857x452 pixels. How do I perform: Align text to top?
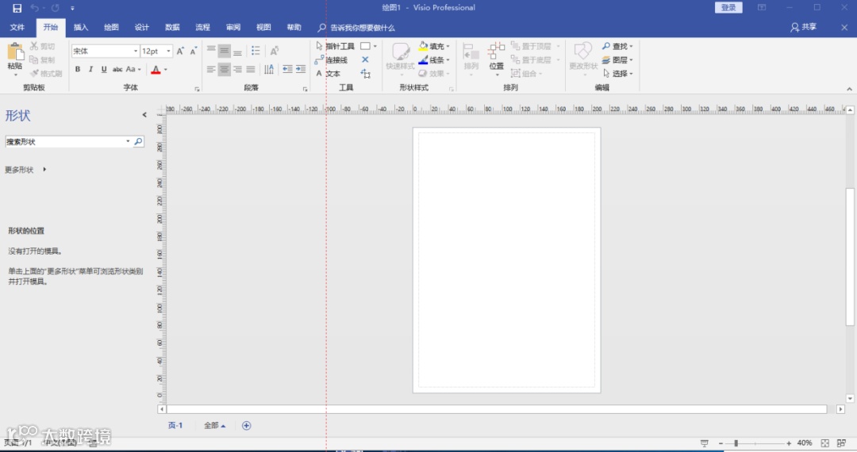tap(211, 51)
